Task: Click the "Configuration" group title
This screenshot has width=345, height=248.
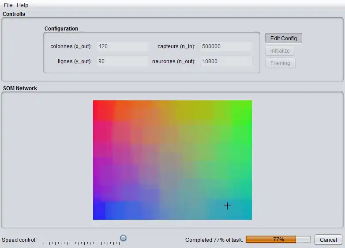Action: [61, 29]
